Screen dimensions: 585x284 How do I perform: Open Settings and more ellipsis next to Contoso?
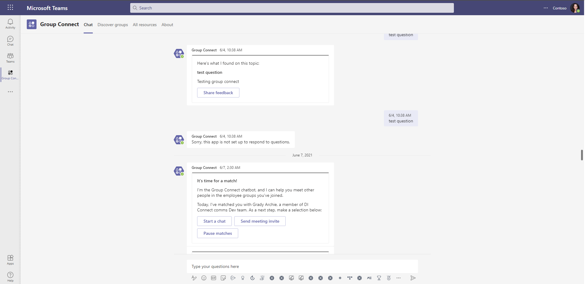(546, 8)
